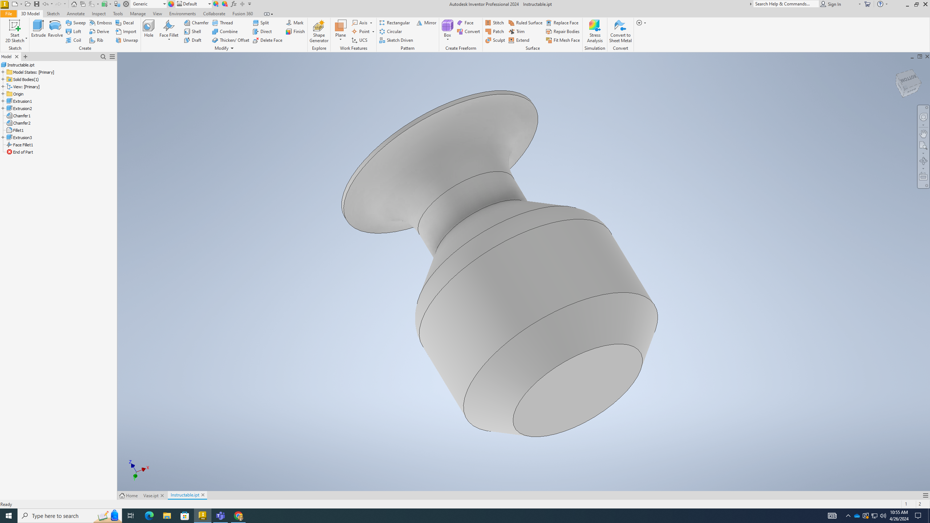The width and height of the screenshot is (930, 523).
Task: Go to the Manage tab
Action: (138, 13)
